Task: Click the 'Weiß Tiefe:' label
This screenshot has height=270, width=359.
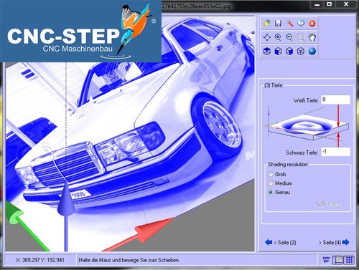Action: click(306, 100)
